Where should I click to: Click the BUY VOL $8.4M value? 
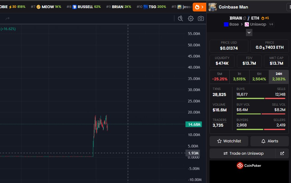pos(242,110)
